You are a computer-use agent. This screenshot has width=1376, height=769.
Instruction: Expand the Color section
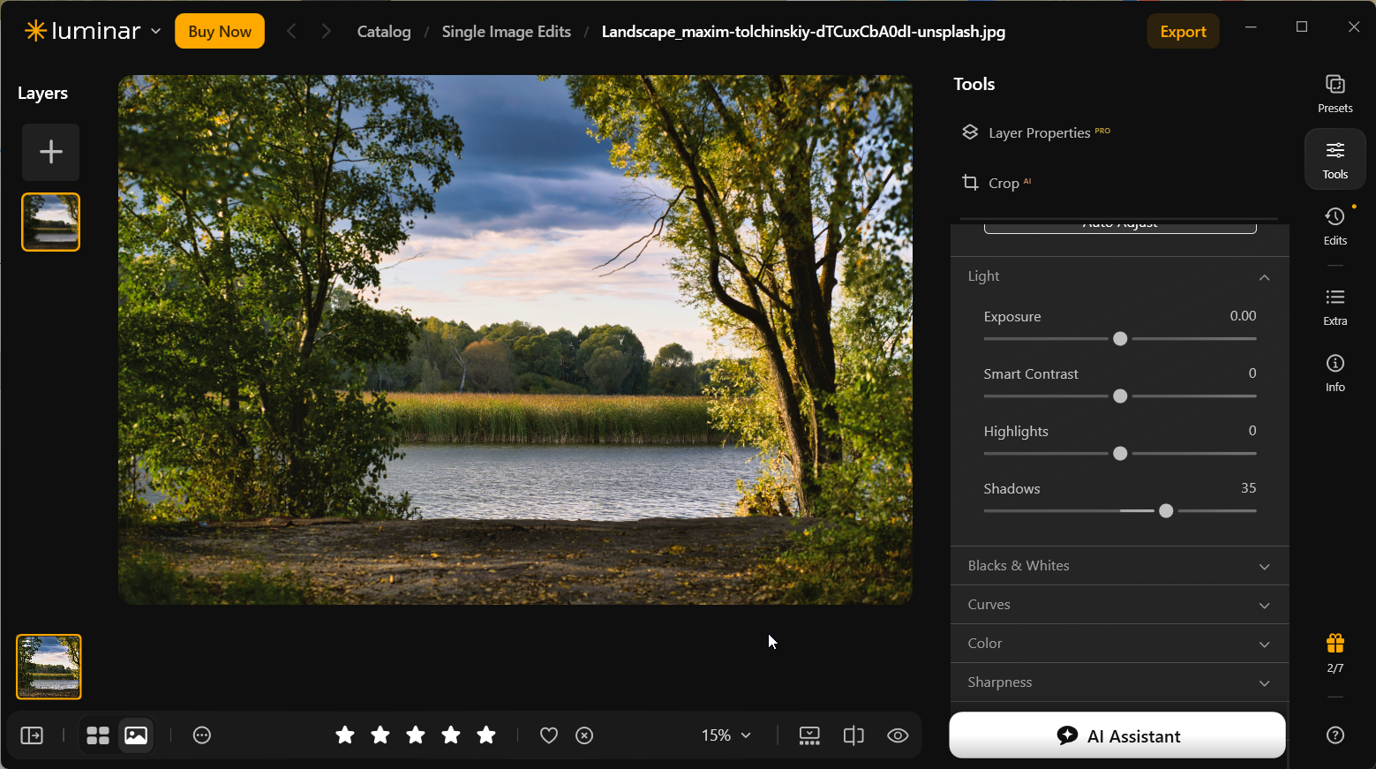pos(1119,644)
